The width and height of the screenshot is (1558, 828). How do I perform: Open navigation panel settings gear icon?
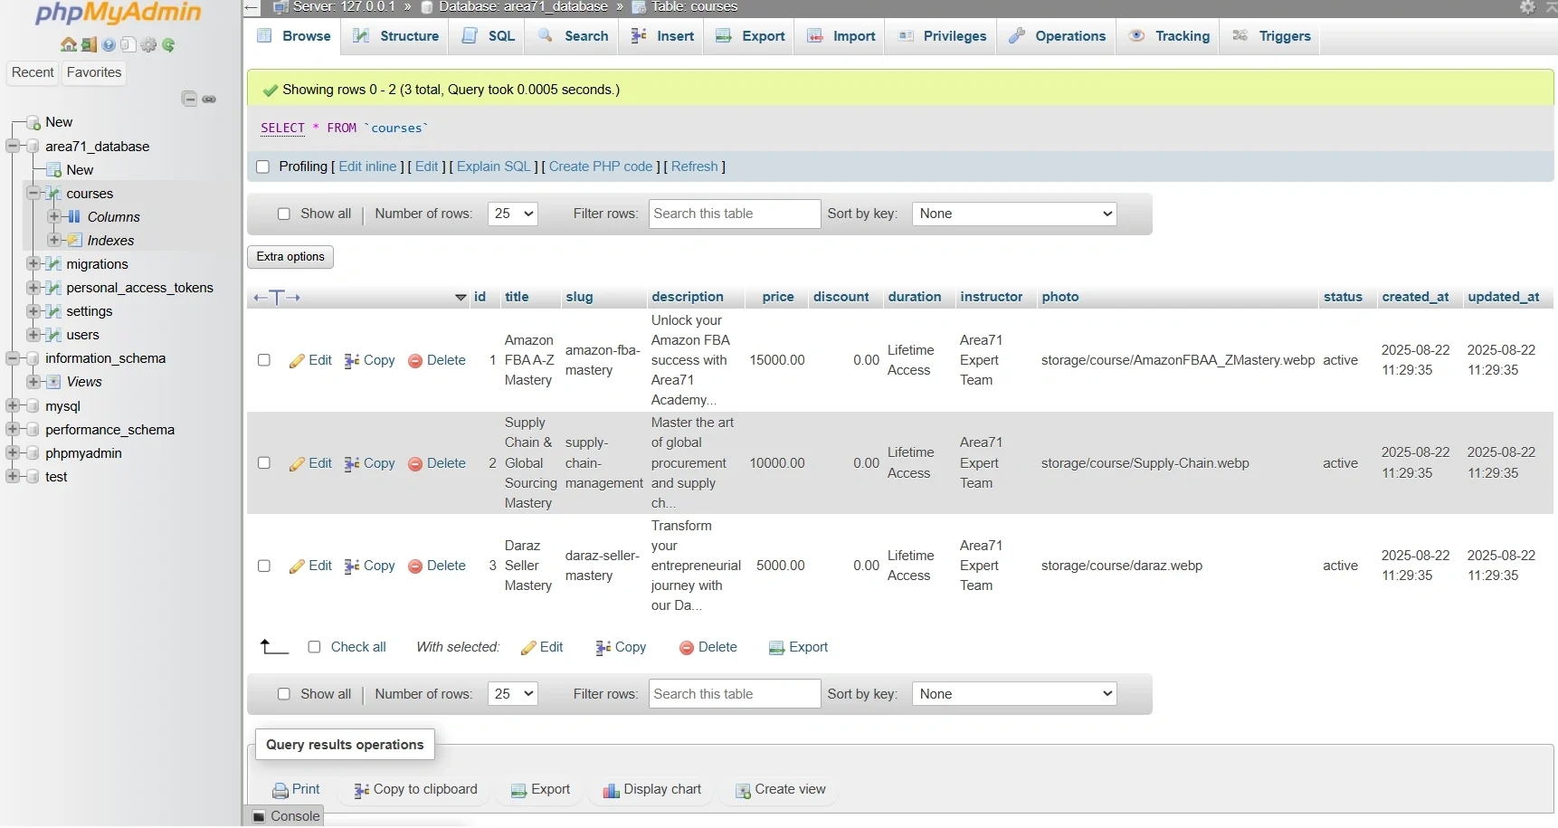(x=149, y=44)
